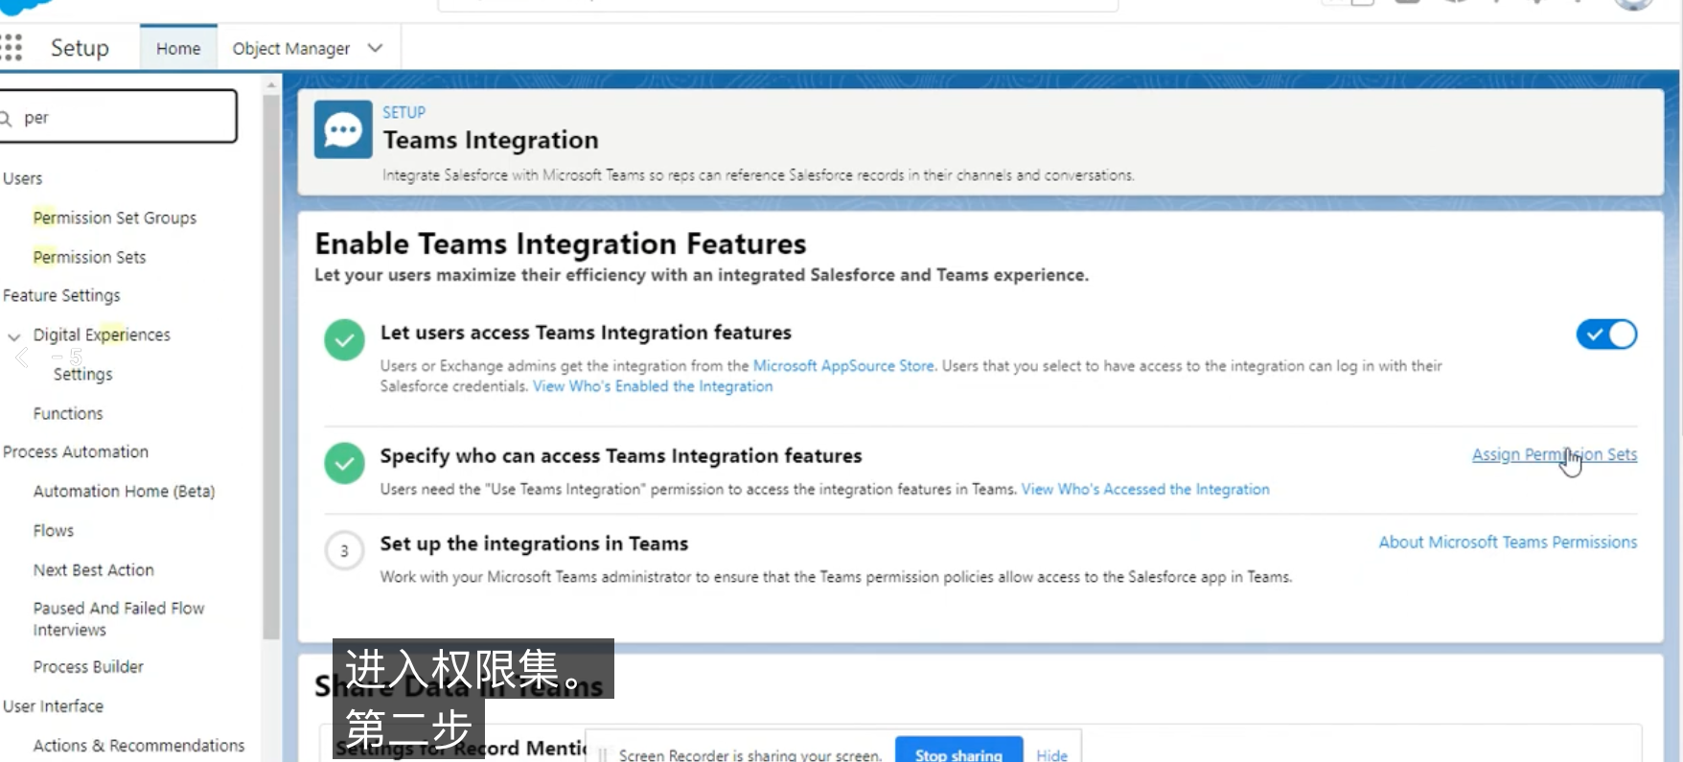This screenshot has height=762, width=1683.
Task: Open Actions & Recommendations item
Action: click(x=139, y=745)
